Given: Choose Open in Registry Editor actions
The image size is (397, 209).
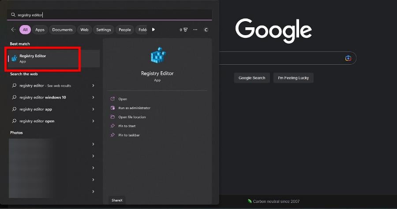Looking at the screenshot, I should tap(123, 99).
